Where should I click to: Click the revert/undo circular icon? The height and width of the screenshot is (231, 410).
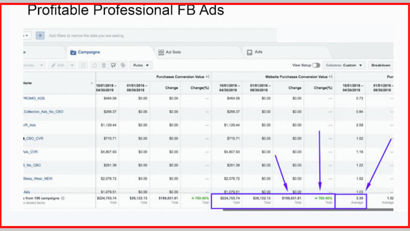pos(95,65)
